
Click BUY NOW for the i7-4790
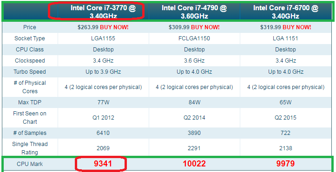coord(205,27)
